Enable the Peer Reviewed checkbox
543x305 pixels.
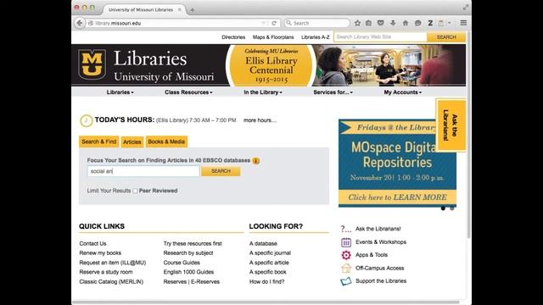coord(135,191)
